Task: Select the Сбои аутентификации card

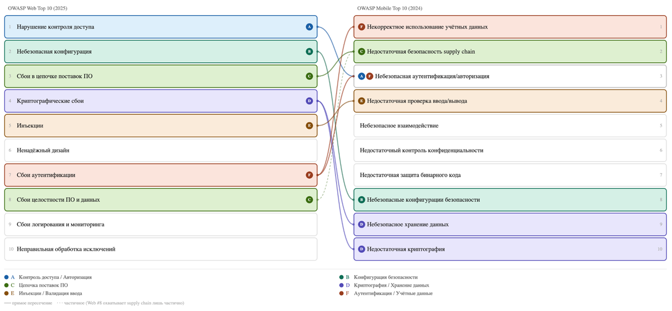Action: tap(161, 175)
